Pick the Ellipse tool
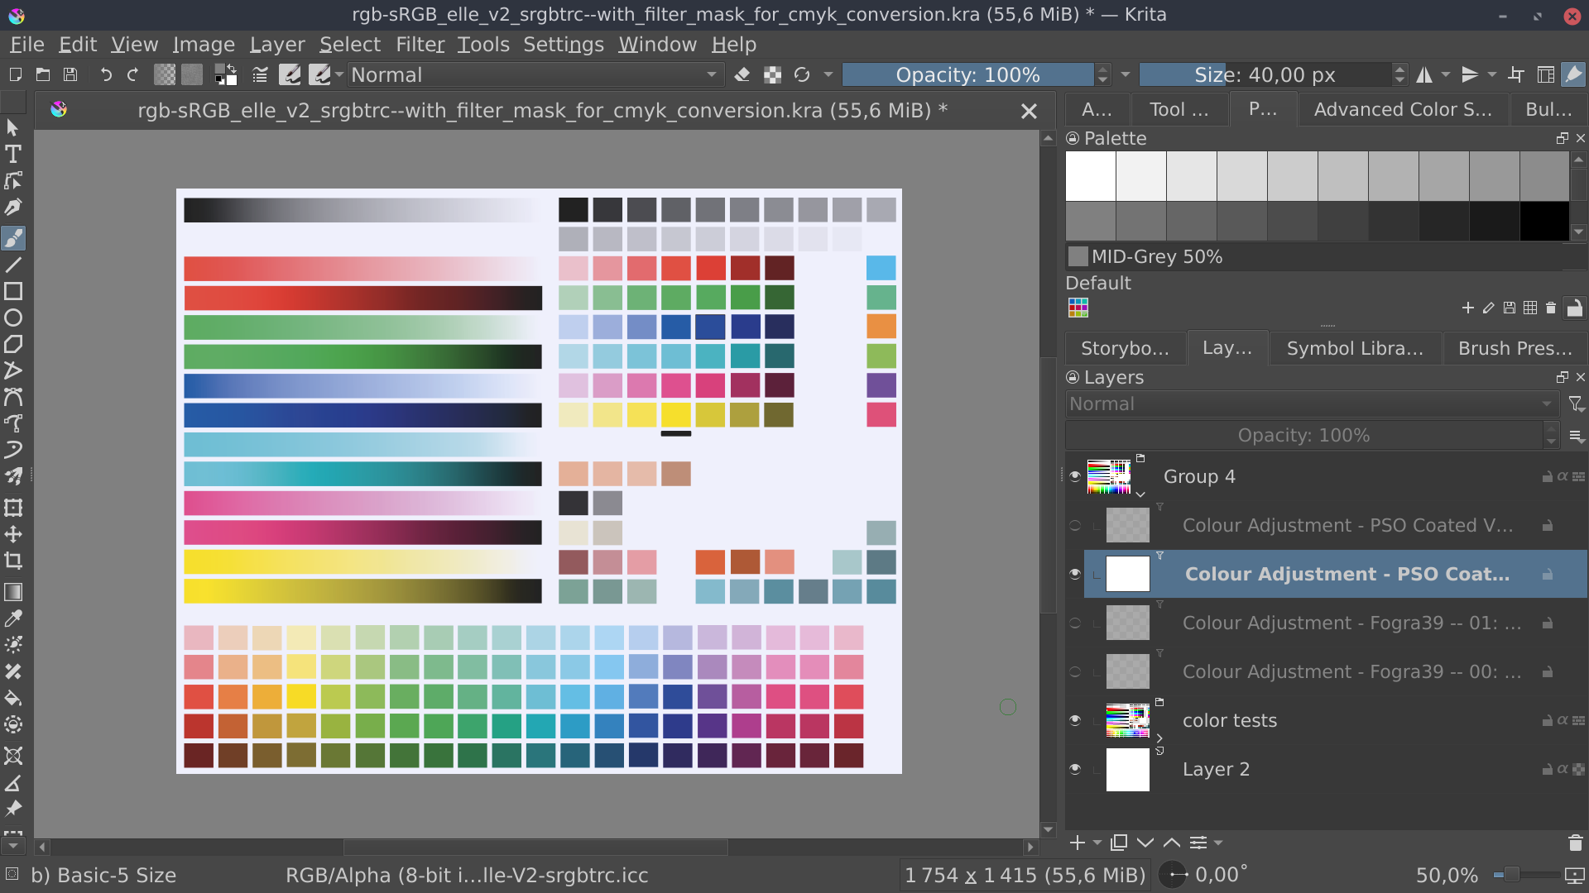1589x893 pixels. [x=13, y=318]
